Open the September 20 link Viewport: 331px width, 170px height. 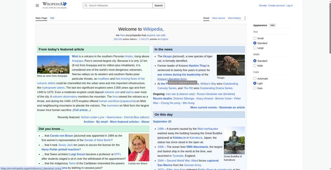click(162, 122)
